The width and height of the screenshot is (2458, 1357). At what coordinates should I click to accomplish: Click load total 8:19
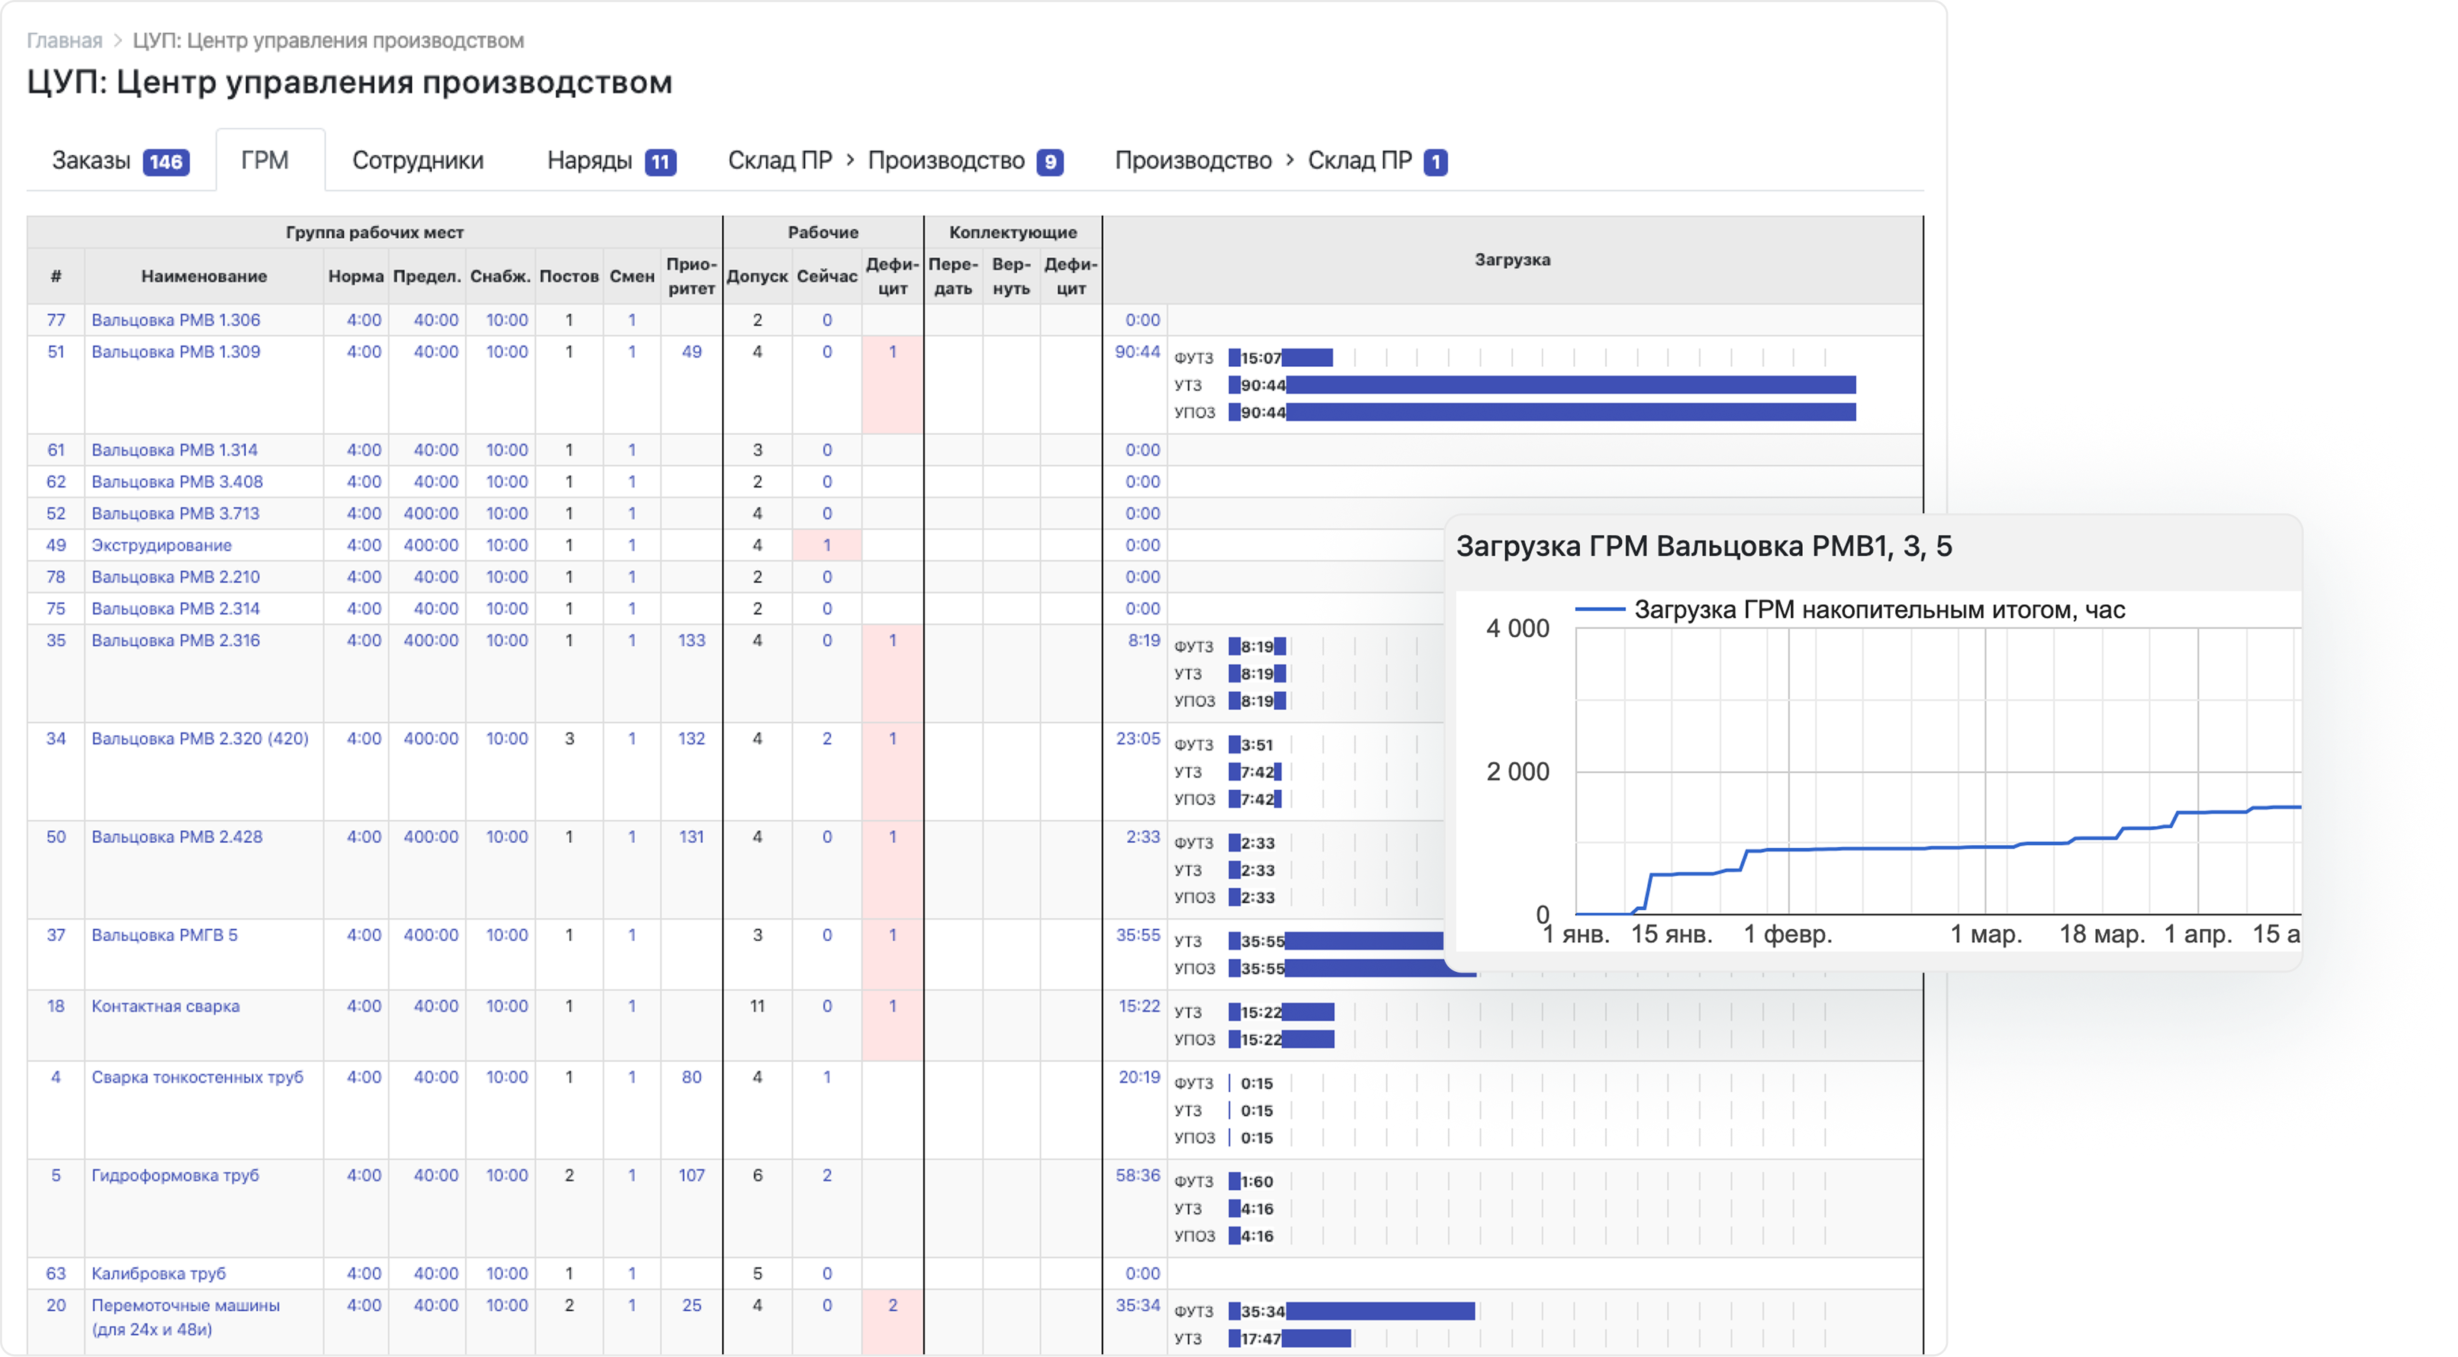point(1144,640)
